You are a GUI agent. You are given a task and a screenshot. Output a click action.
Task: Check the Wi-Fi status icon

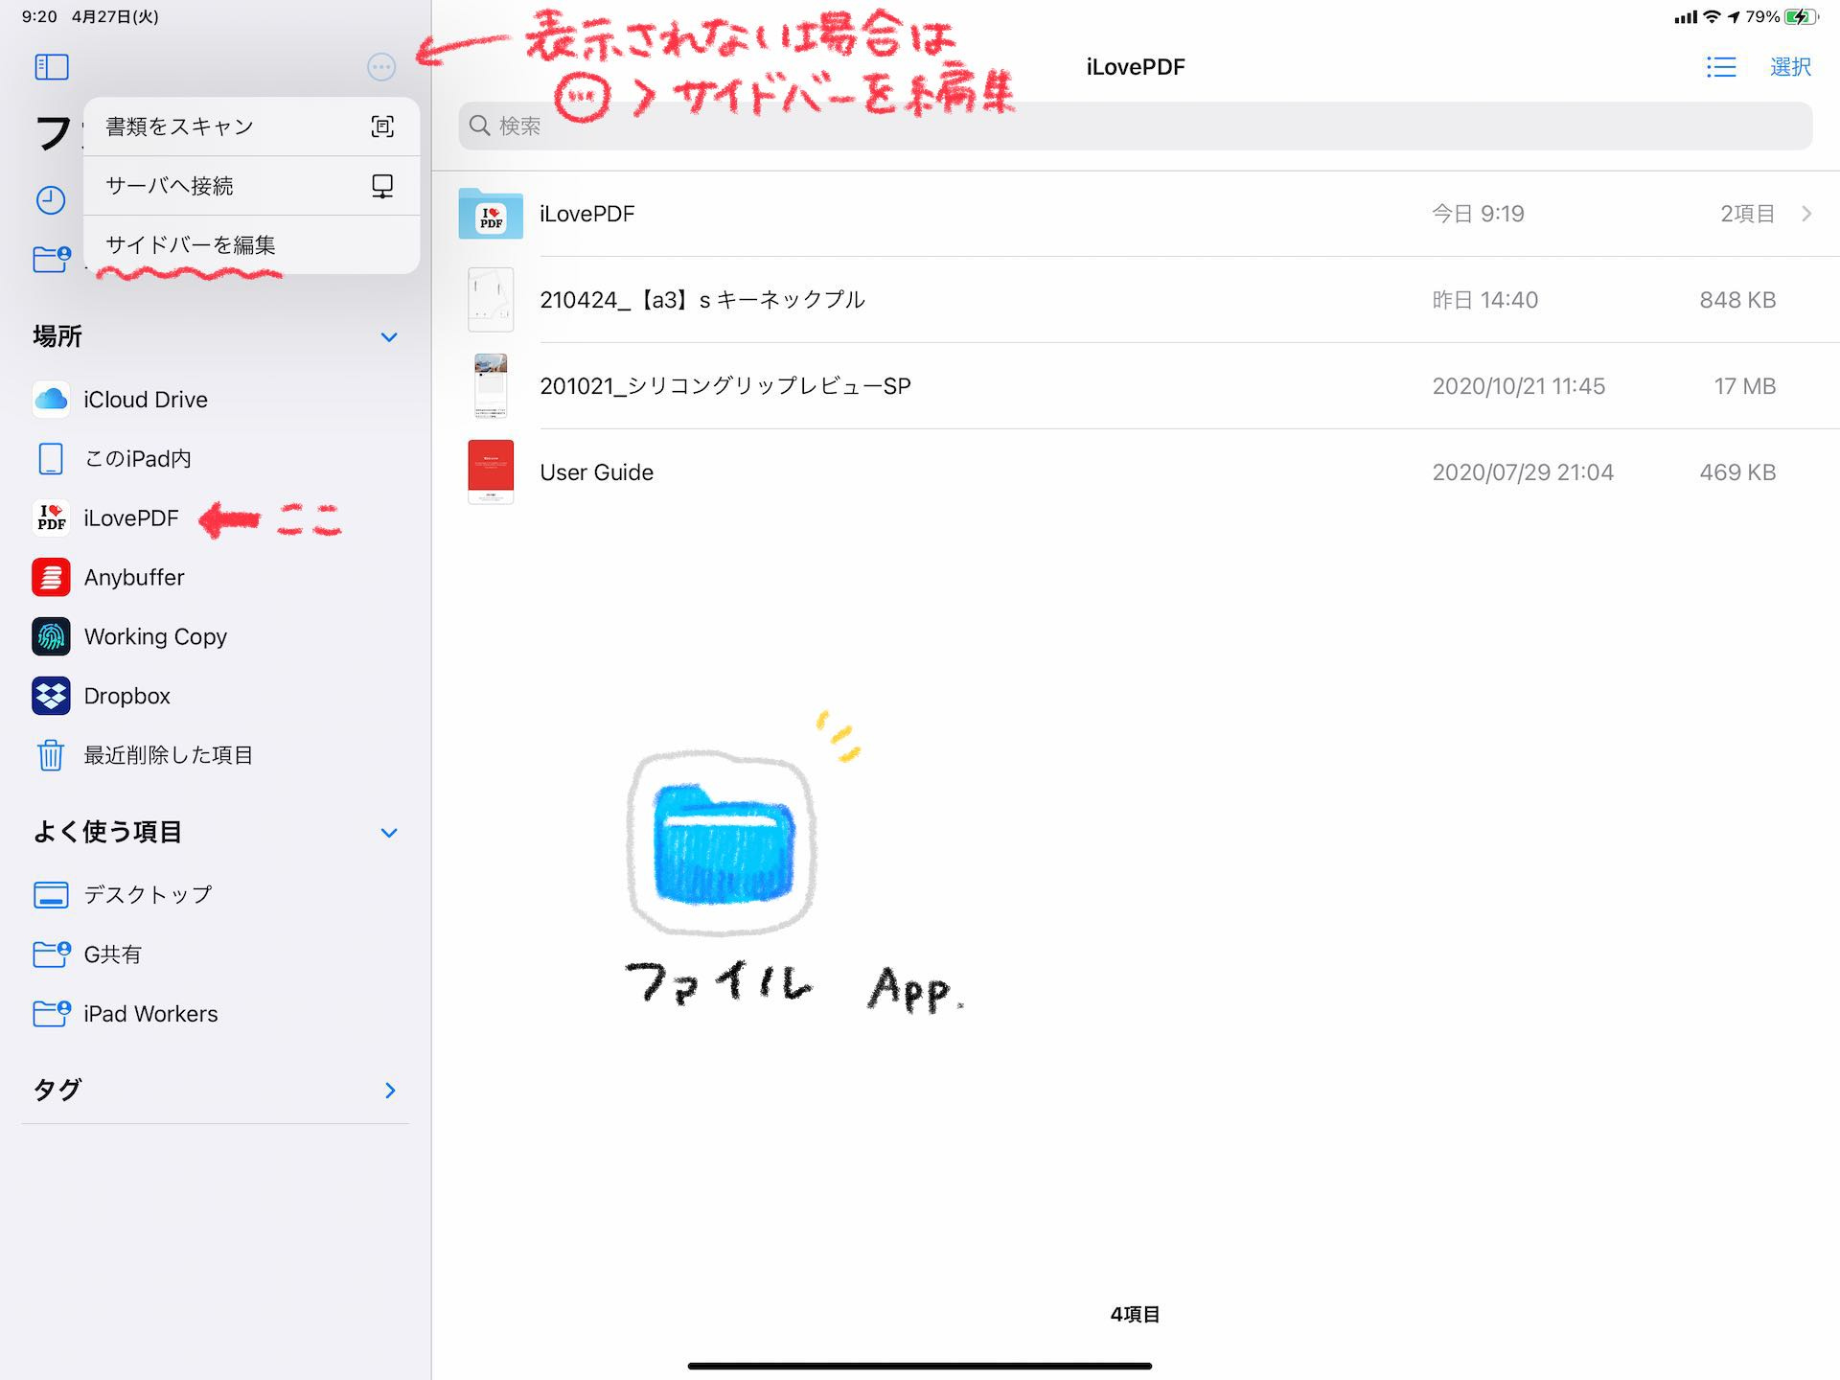1712,16
